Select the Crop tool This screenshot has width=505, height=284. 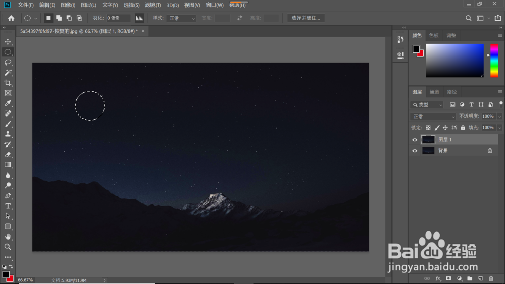(x=8, y=83)
